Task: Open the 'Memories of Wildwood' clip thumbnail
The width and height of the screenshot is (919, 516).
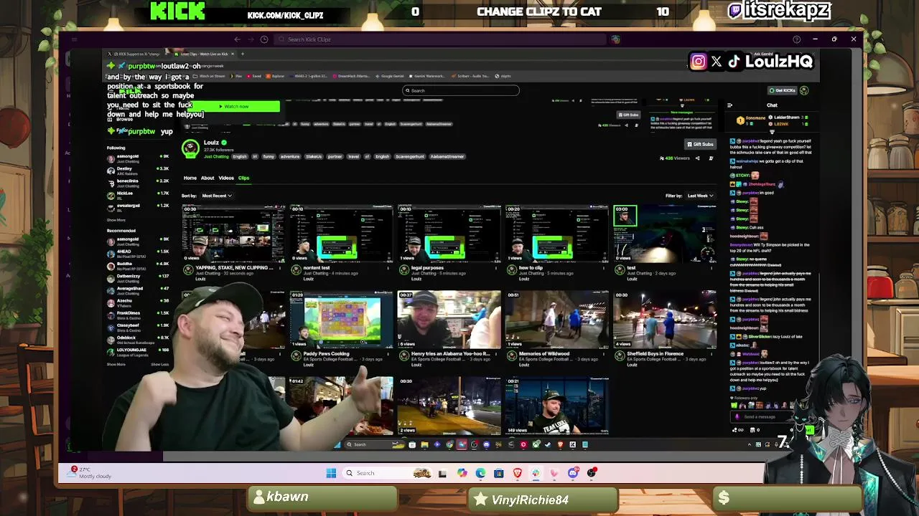Action: click(x=557, y=319)
